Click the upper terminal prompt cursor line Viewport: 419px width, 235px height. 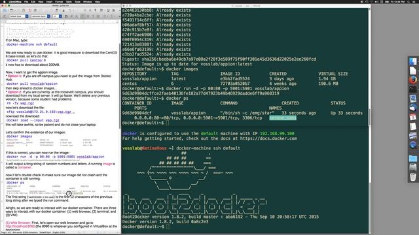coord(145,123)
